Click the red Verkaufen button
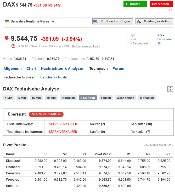Image resolution: width=175 pixels, height=194 pixels. click(x=161, y=4)
